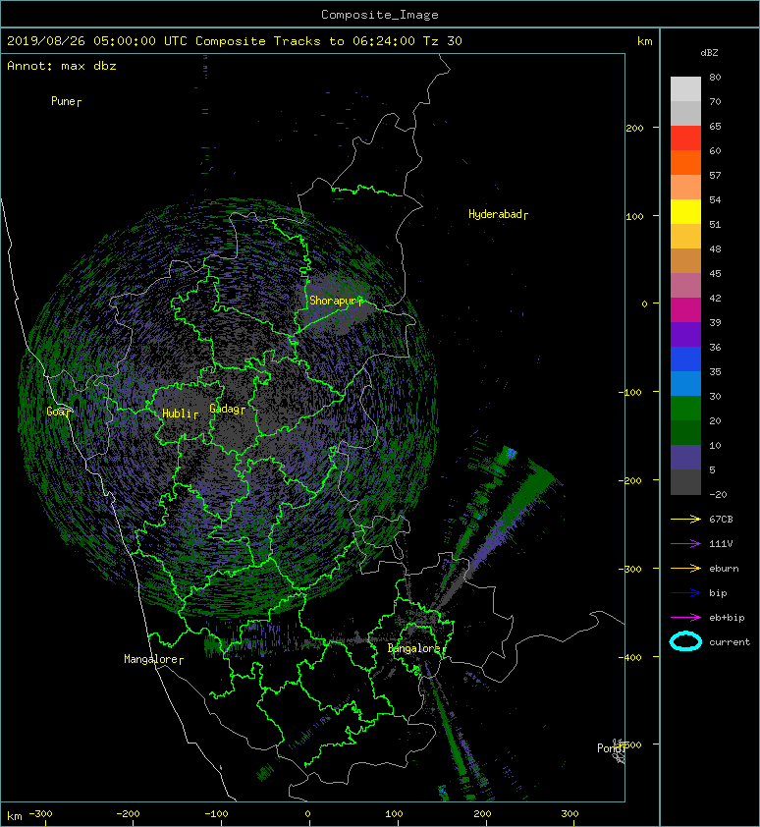Select the 36 dBZ blue color swatch
Screen dimensions: 760x827
685,358
